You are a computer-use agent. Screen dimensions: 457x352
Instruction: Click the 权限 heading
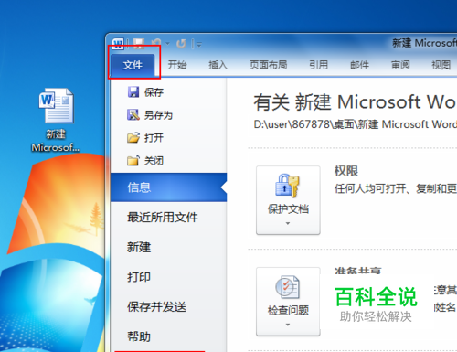click(346, 171)
